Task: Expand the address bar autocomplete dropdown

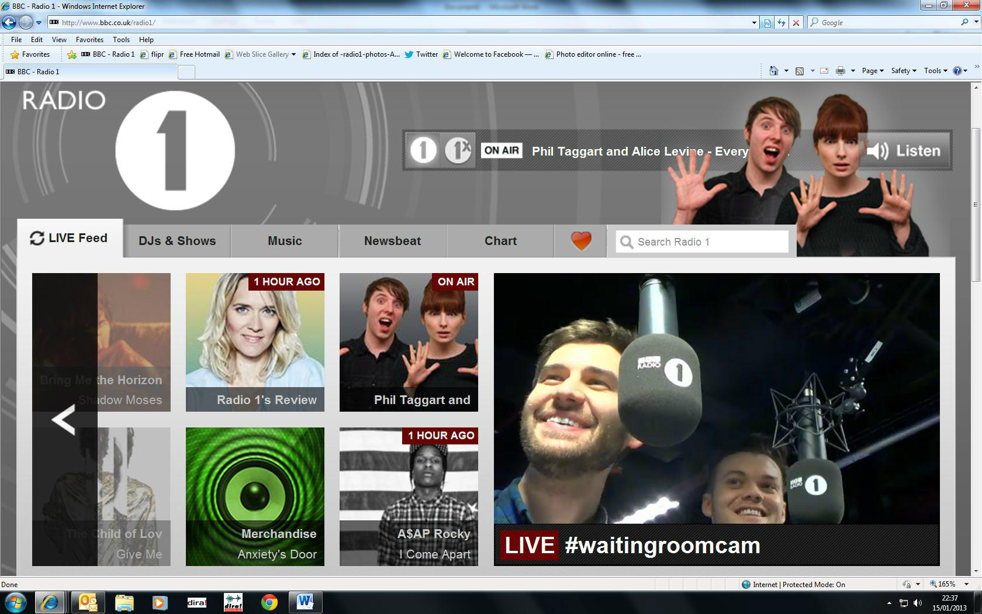Action: [754, 23]
